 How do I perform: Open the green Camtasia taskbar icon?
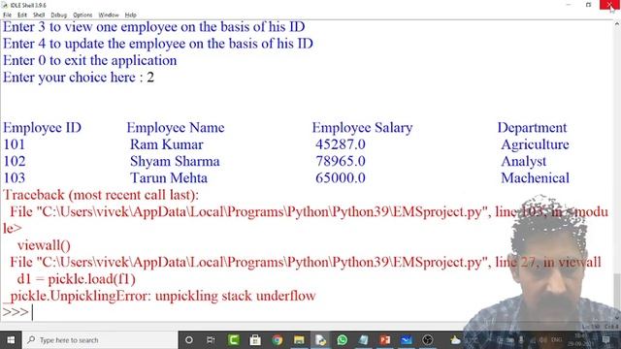pyautogui.click(x=234, y=340)
